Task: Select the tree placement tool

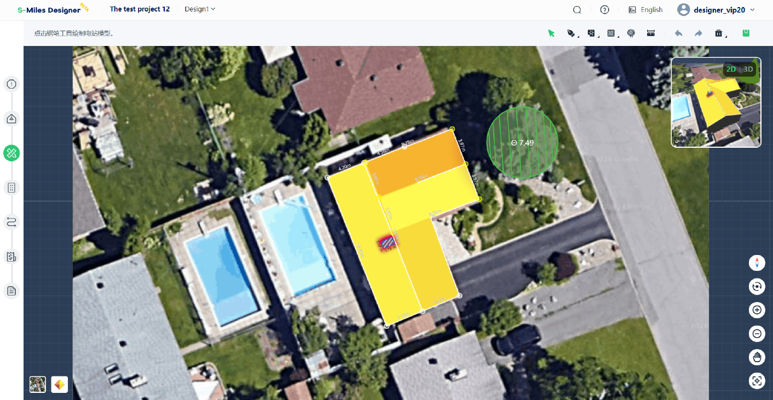Action: [x=631, y=33]
